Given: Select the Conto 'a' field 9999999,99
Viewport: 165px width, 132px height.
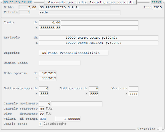Looking at the screenshot, I should [50, 28].
